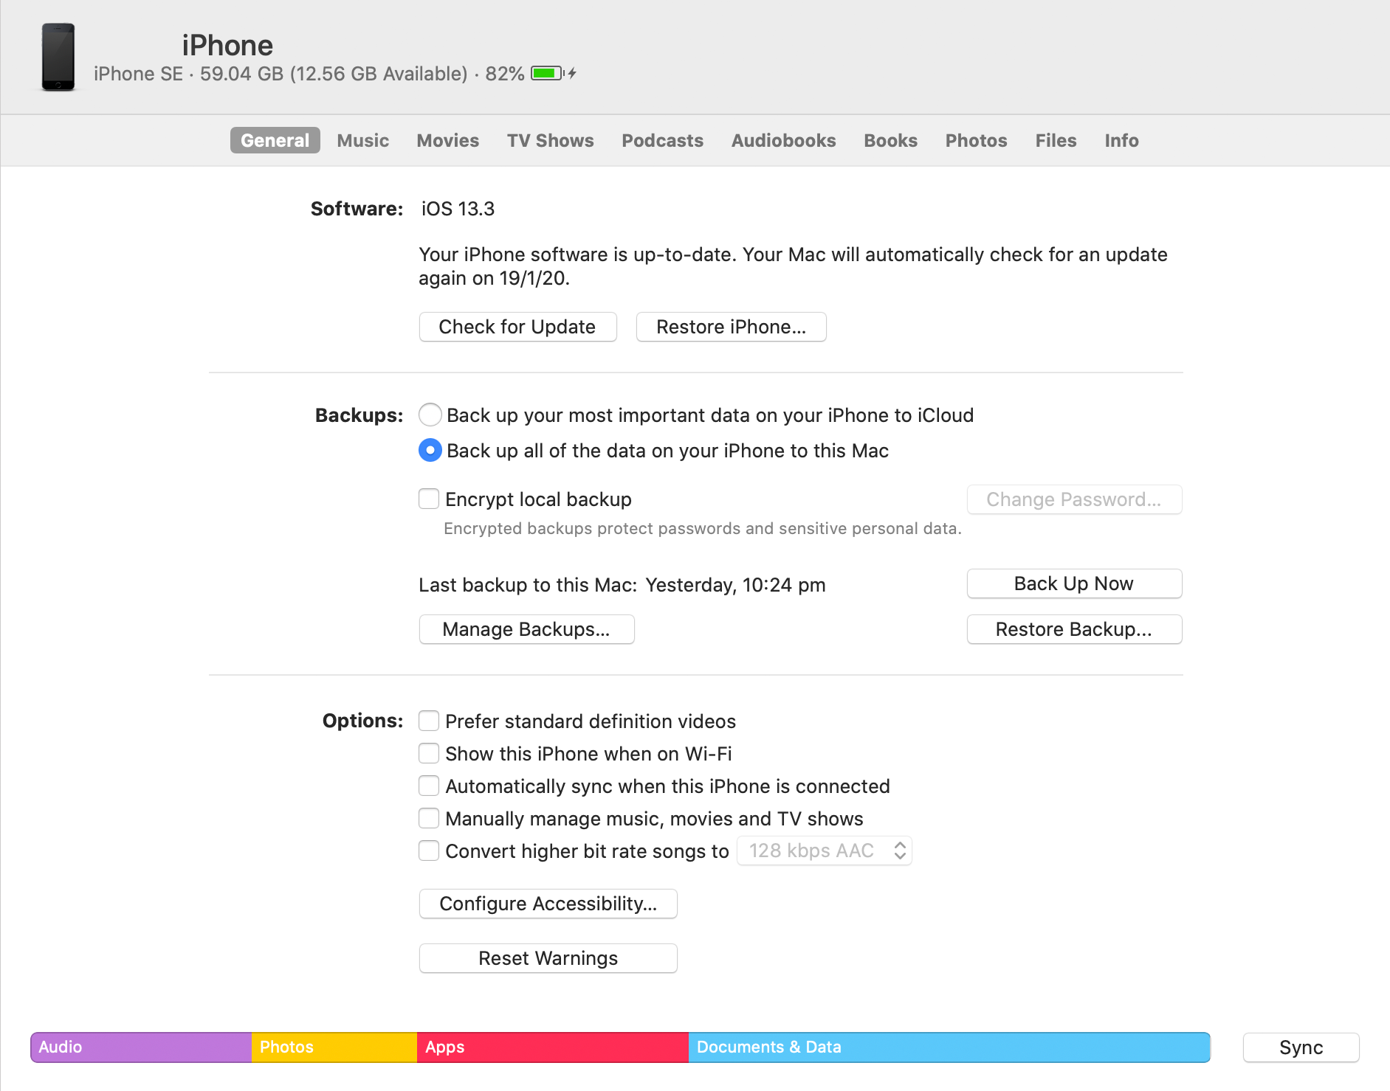Click the charging bolt icon
1390x1091 pixels.
coord(572,73)
